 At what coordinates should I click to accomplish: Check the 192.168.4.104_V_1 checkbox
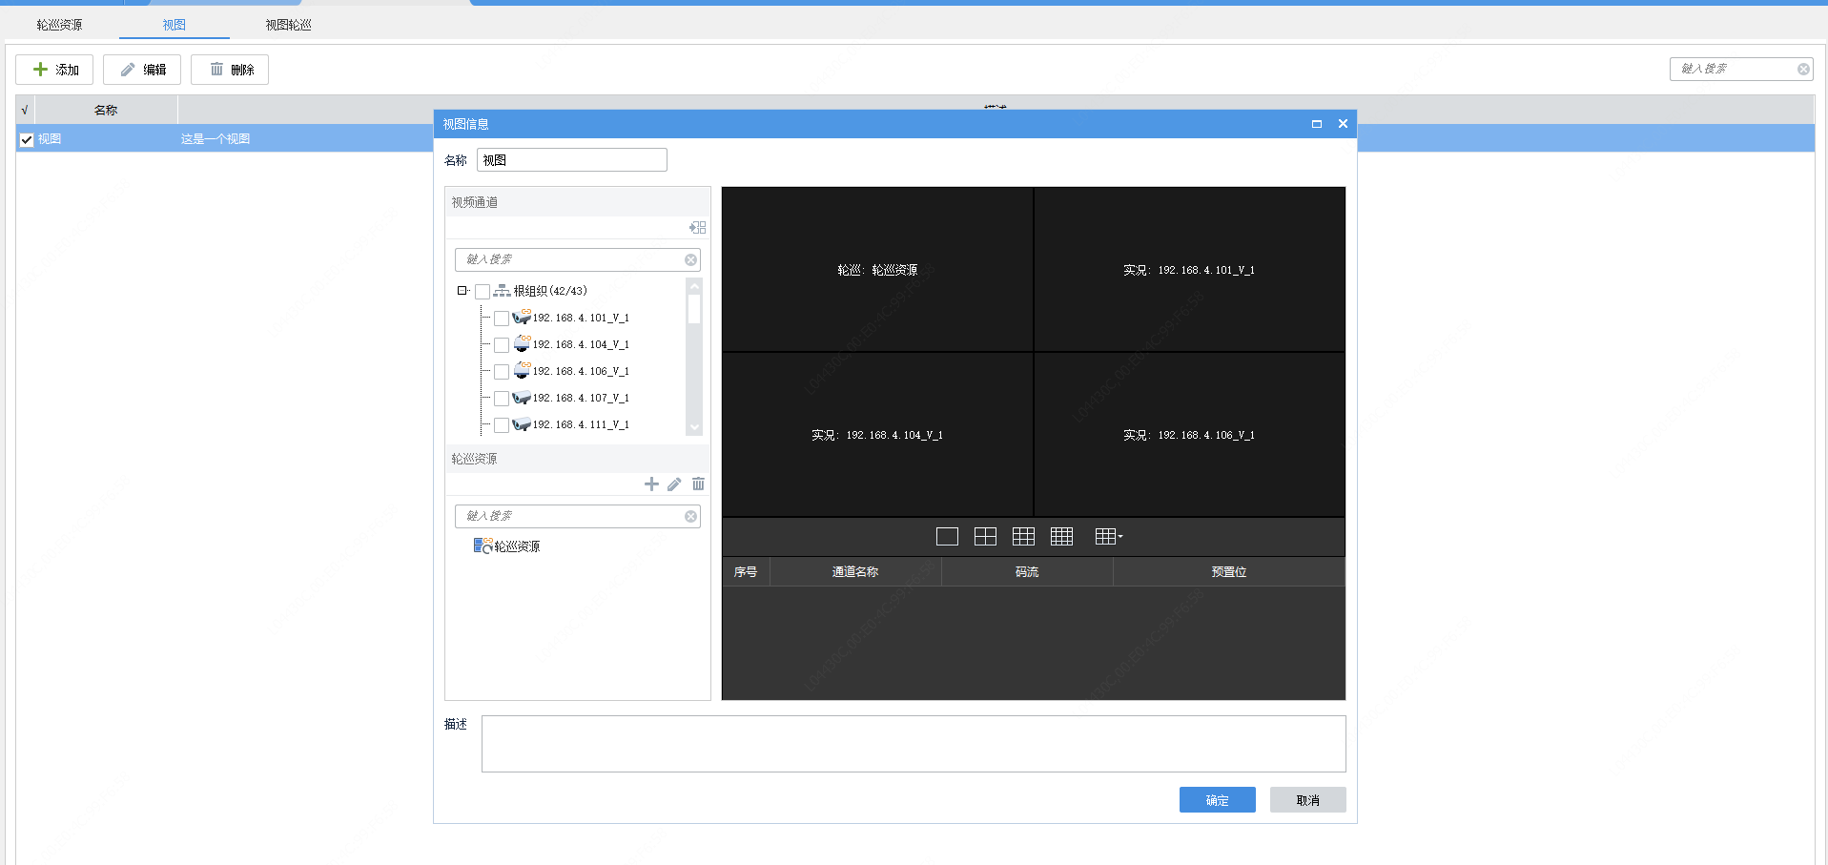[x=502, y=345]
